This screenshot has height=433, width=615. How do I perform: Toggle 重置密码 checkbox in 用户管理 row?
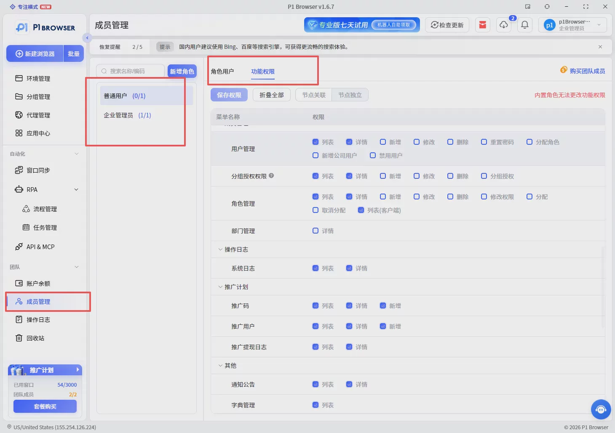point(484,142)
